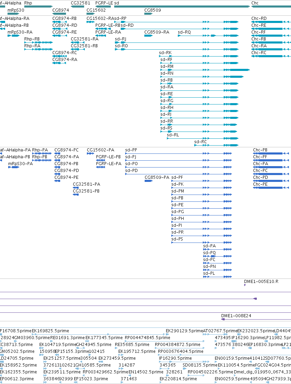Open the Chc-RD transcript
Viewport: 291px width, 384px height.
tap(259, 18)
